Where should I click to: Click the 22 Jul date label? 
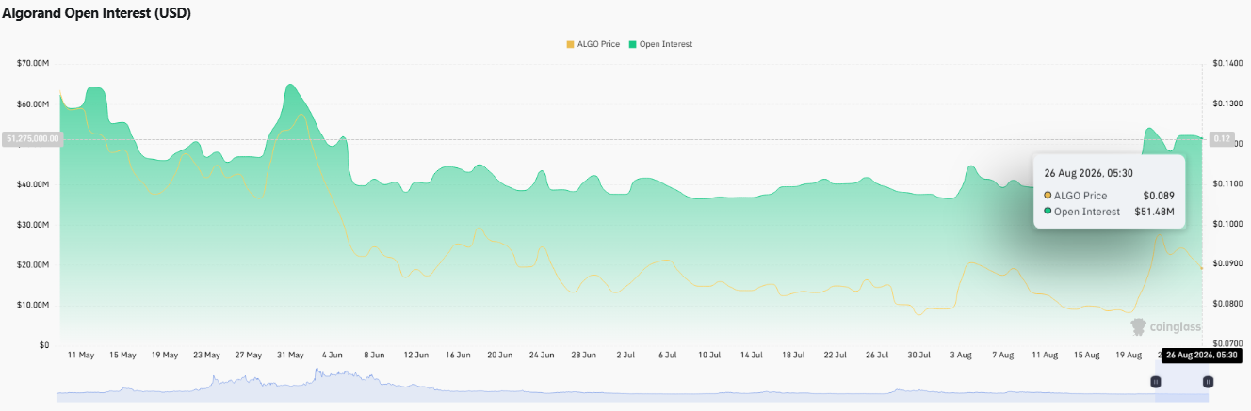pyautogui.click(x=835, y=356)
